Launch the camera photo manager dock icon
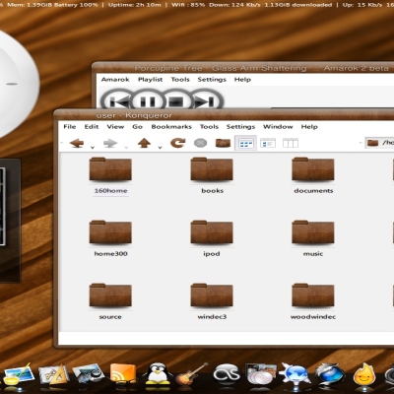The width and height of the screenshot is (394, 394). pyautogui.click(x=89, y=375)
